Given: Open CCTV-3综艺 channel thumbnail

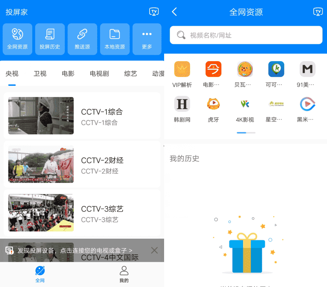Looking at the screenshot, I should (x=41, y=213).
